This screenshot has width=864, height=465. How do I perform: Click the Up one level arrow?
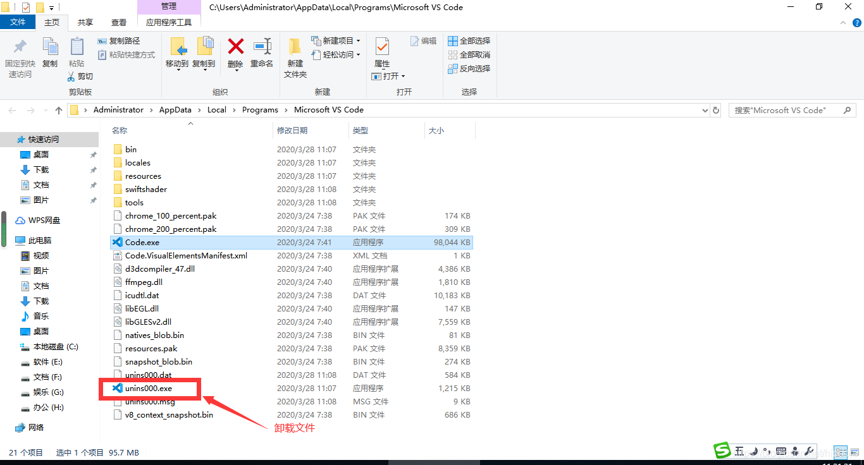coord(59,110)
